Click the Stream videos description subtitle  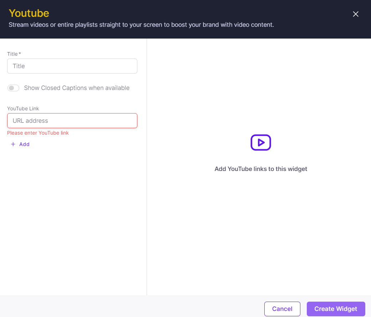pyautogui.click(x=141, y=25)
